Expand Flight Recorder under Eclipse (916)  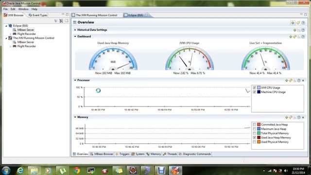[11, 34]
